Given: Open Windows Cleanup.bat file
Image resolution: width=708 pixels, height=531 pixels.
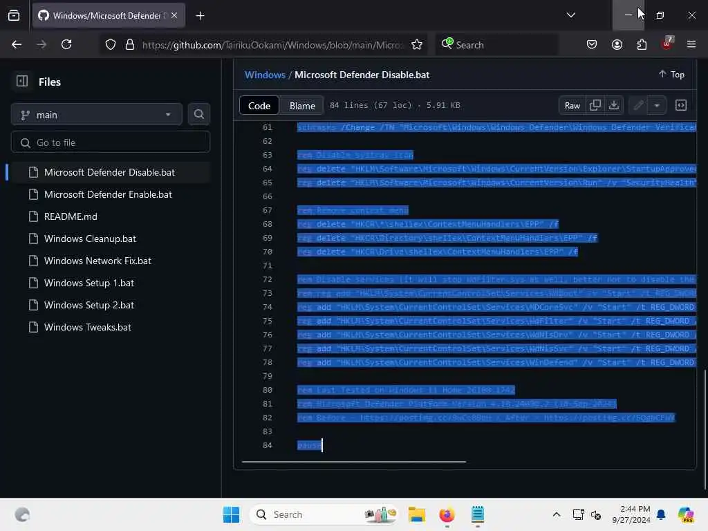Looking at the screenshot, I should (x=90, y=239).
